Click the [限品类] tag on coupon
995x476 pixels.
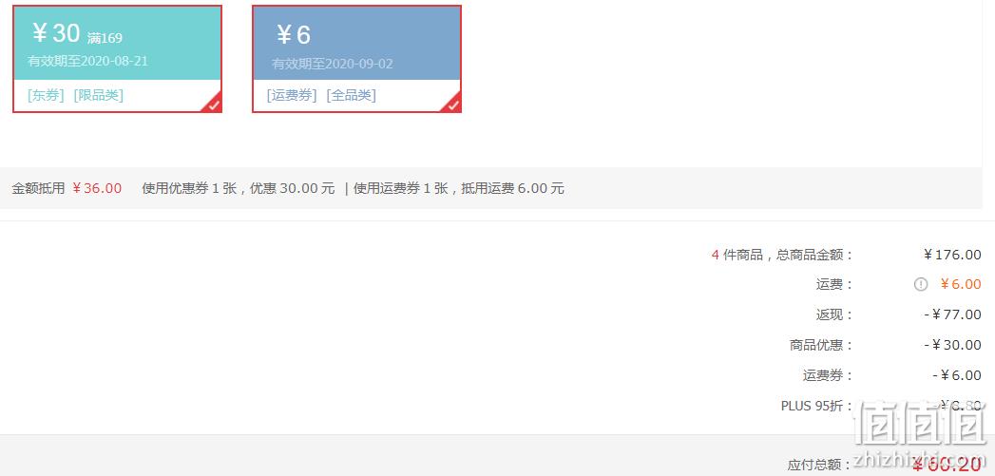pyautogui.click(x=98, y=95)
